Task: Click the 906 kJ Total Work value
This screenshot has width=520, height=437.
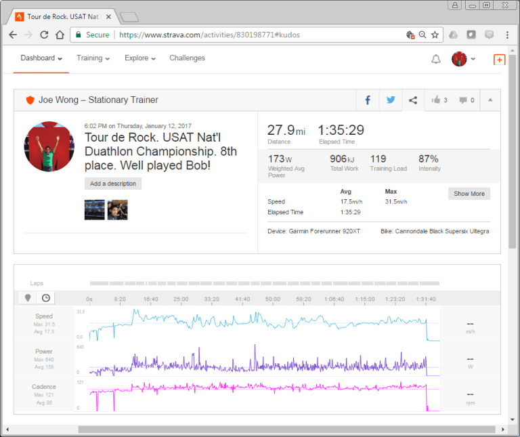Action: tap(342, 159)
